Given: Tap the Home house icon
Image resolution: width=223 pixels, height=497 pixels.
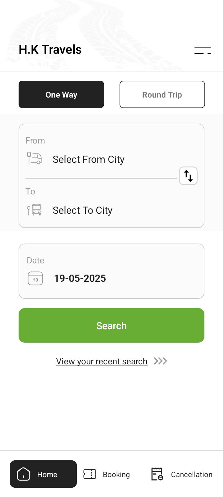Looking at the screenshot, I should coord(24,474).
